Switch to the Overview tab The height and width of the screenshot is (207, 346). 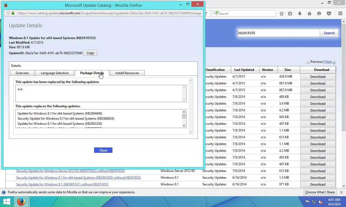(x=22, y=73)
